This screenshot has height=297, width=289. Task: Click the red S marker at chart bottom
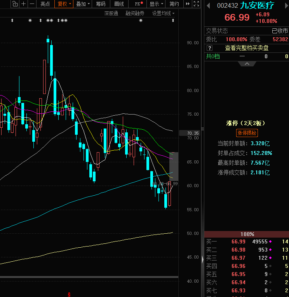(69, 295)
